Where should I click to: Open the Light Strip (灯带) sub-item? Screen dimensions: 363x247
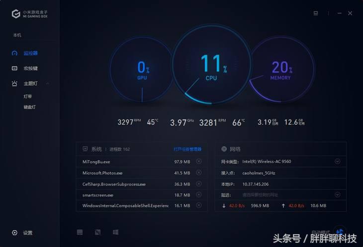[27, 97]
